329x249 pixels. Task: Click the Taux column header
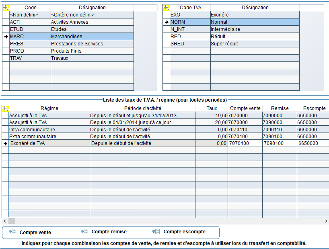click(212, 108)
